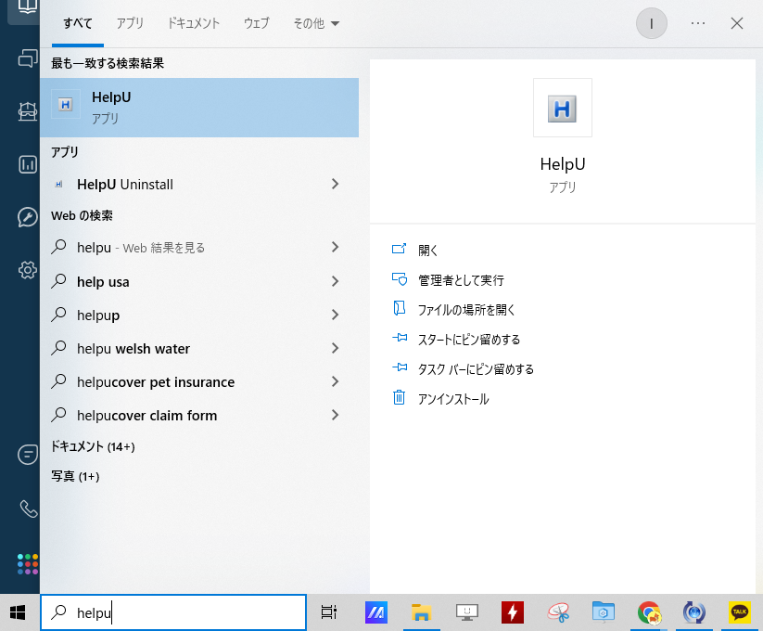Open the その他 dropdown filter
Viewport: 763px width, 631px height.
tap(316, 23)
